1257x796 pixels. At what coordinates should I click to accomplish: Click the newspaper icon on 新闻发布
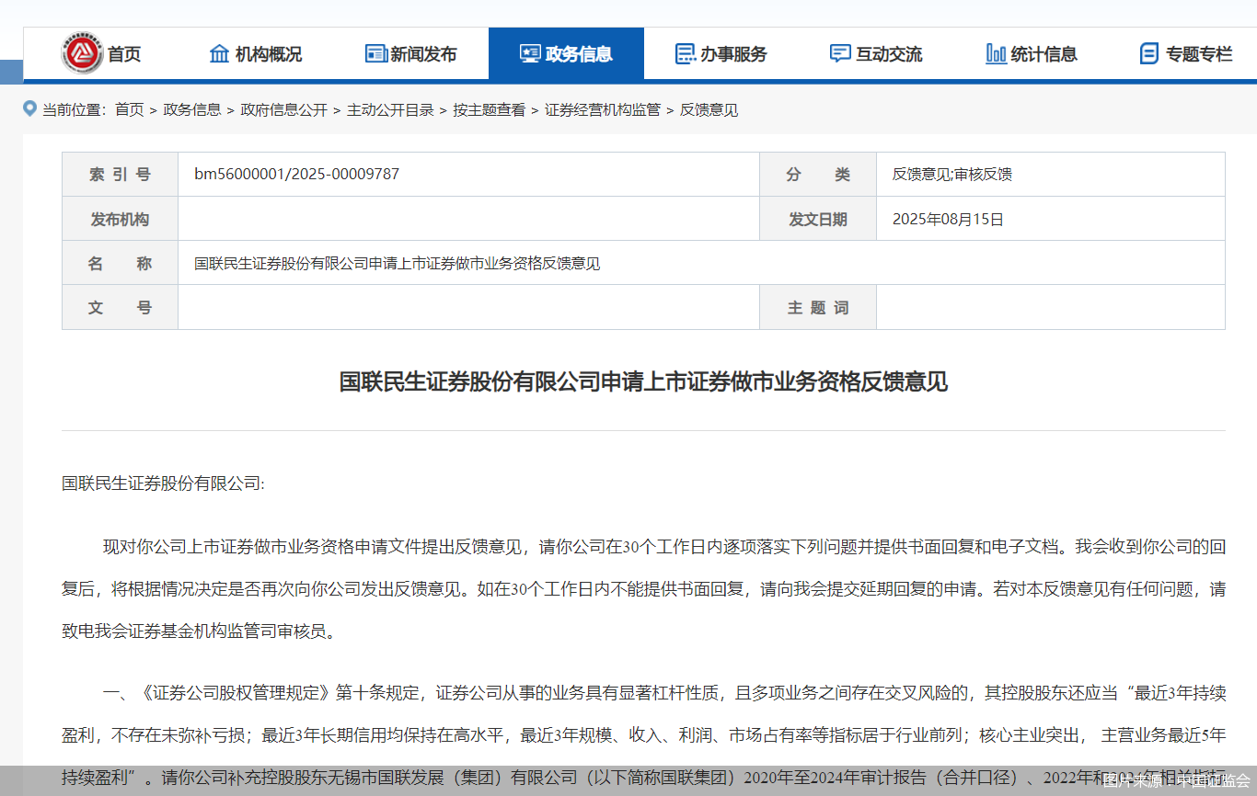point(375,53)
